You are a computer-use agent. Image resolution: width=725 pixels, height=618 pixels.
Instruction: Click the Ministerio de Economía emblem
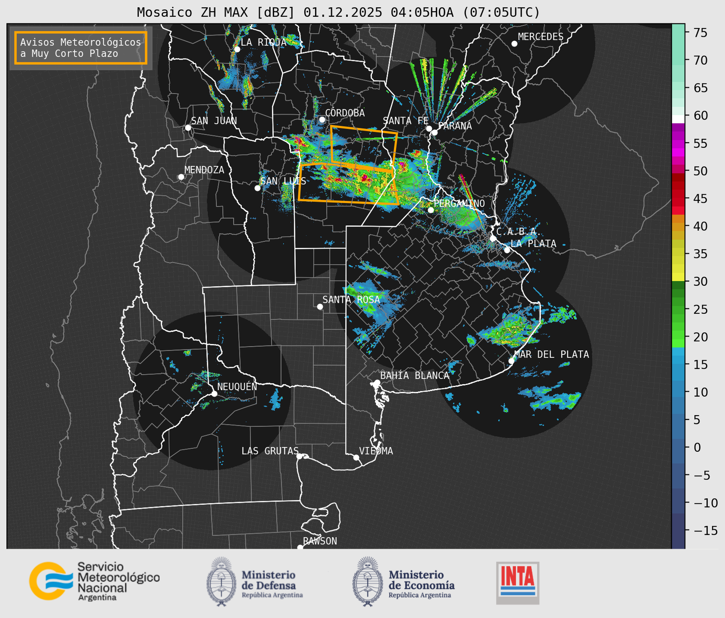[367, 581]
